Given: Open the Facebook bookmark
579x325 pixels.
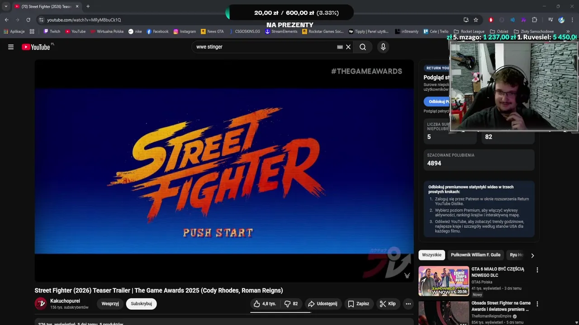Looking at the screenshot, I should point(157,32).
